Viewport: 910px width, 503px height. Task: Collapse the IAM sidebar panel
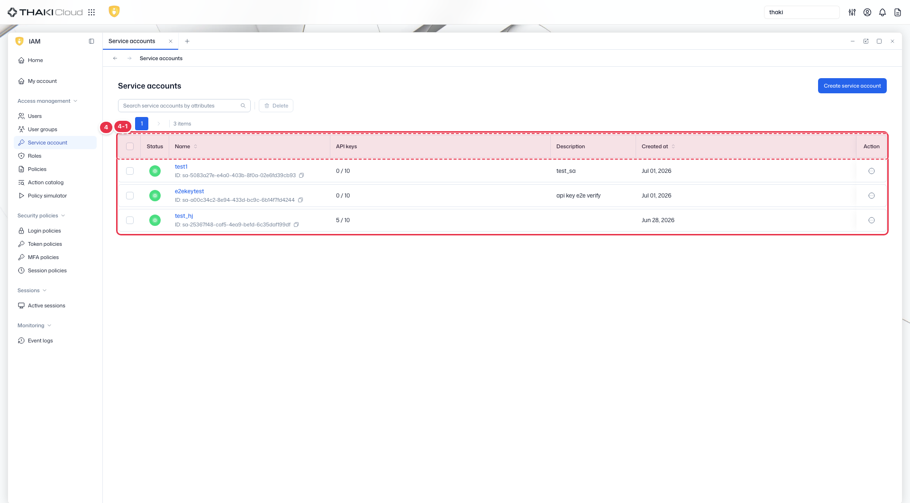coord(91,41)
